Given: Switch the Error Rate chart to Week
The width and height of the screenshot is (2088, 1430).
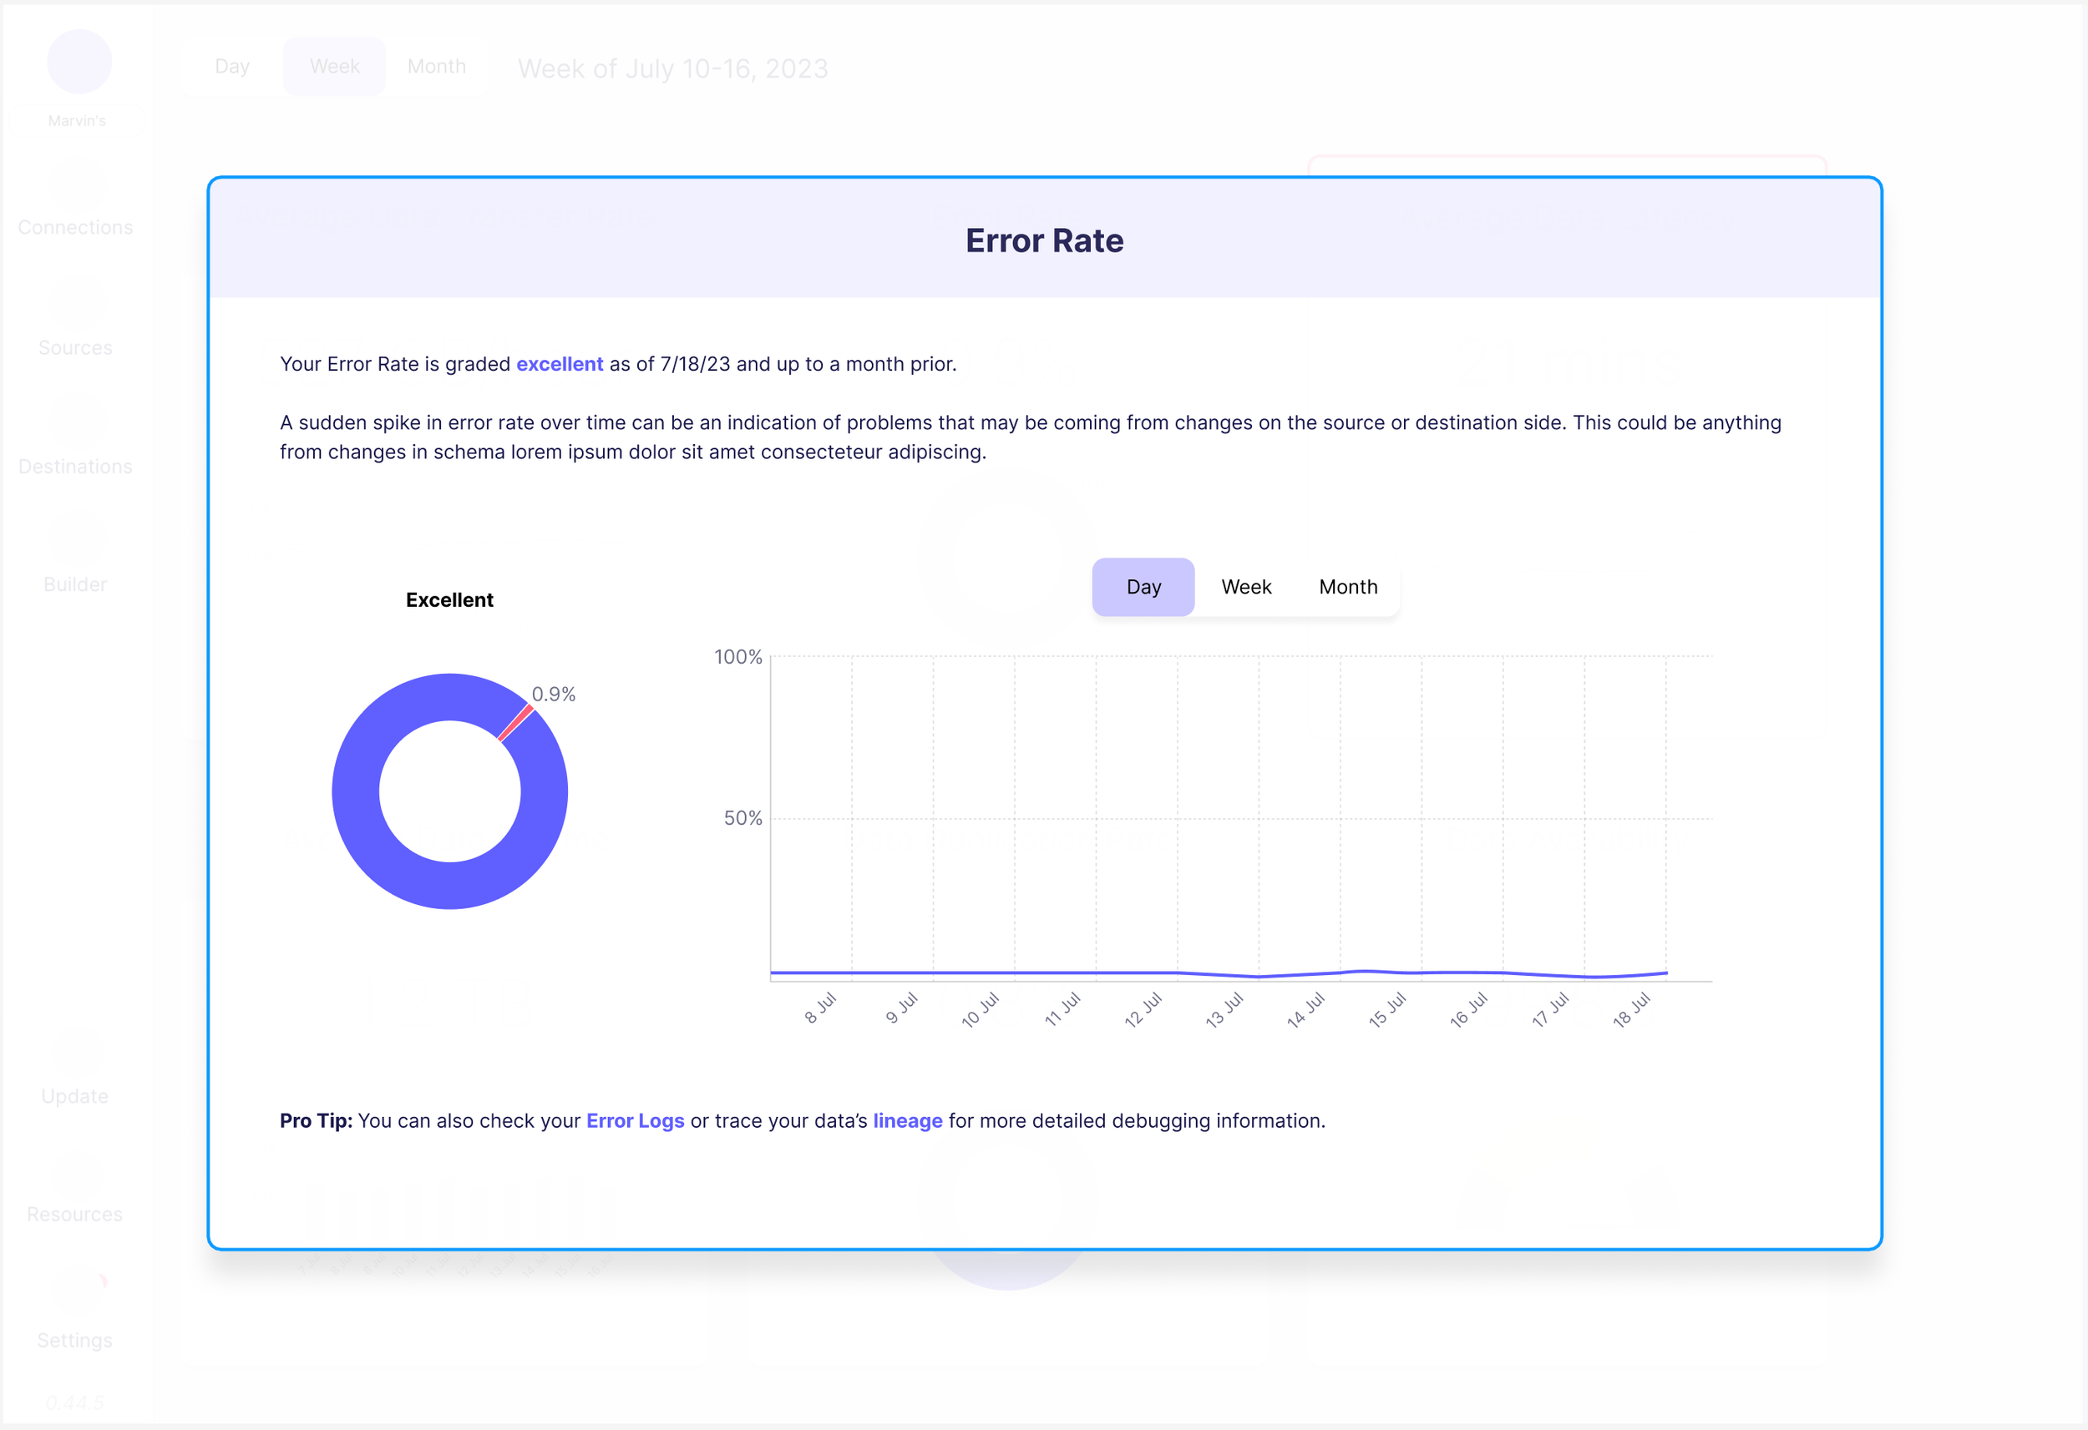Looking at the screenshot, I should [x=1245, y=587].
